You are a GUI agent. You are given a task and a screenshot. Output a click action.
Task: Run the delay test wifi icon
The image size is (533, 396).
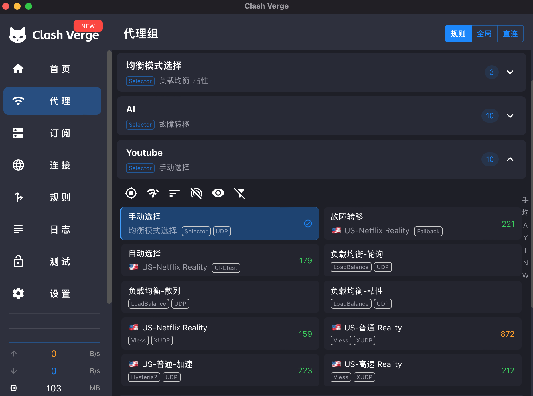(x=153, y=193)
